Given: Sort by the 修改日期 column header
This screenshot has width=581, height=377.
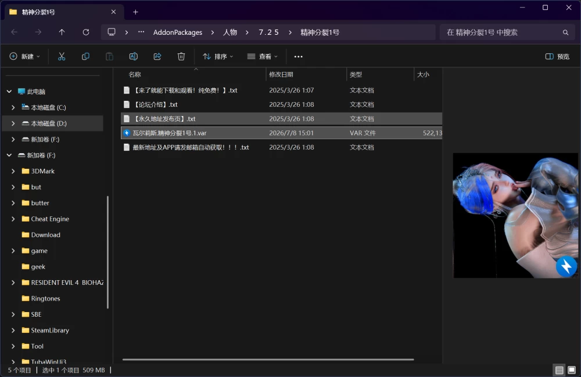Looking at the screenshot, I should tap(306, 74).
